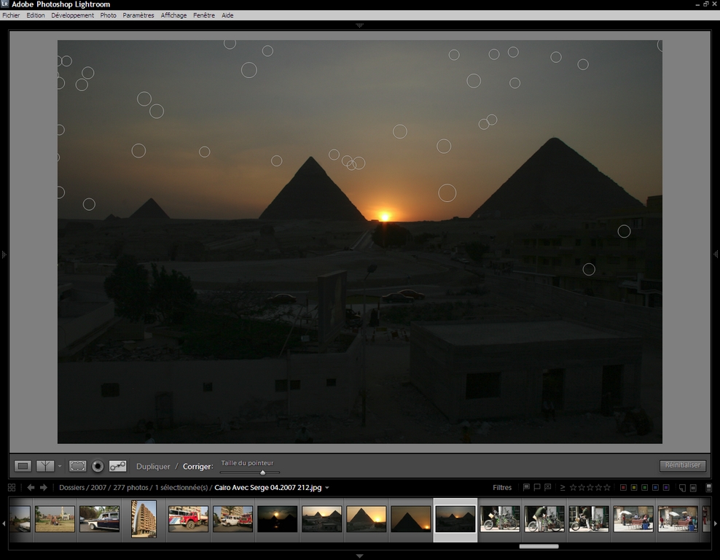720x560 pixels.
Task: Filter by red color label
Action: click(623, 487)
